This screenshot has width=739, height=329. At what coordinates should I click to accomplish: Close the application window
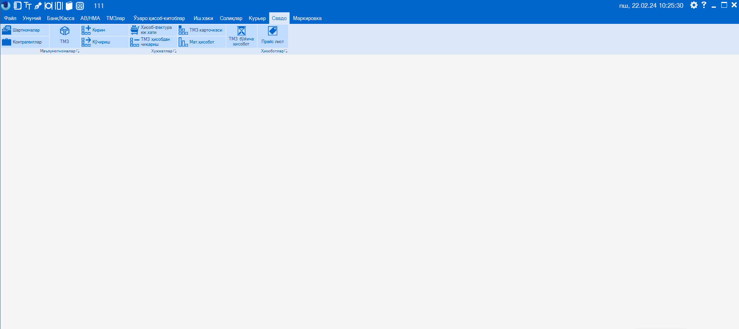point(734,5)
